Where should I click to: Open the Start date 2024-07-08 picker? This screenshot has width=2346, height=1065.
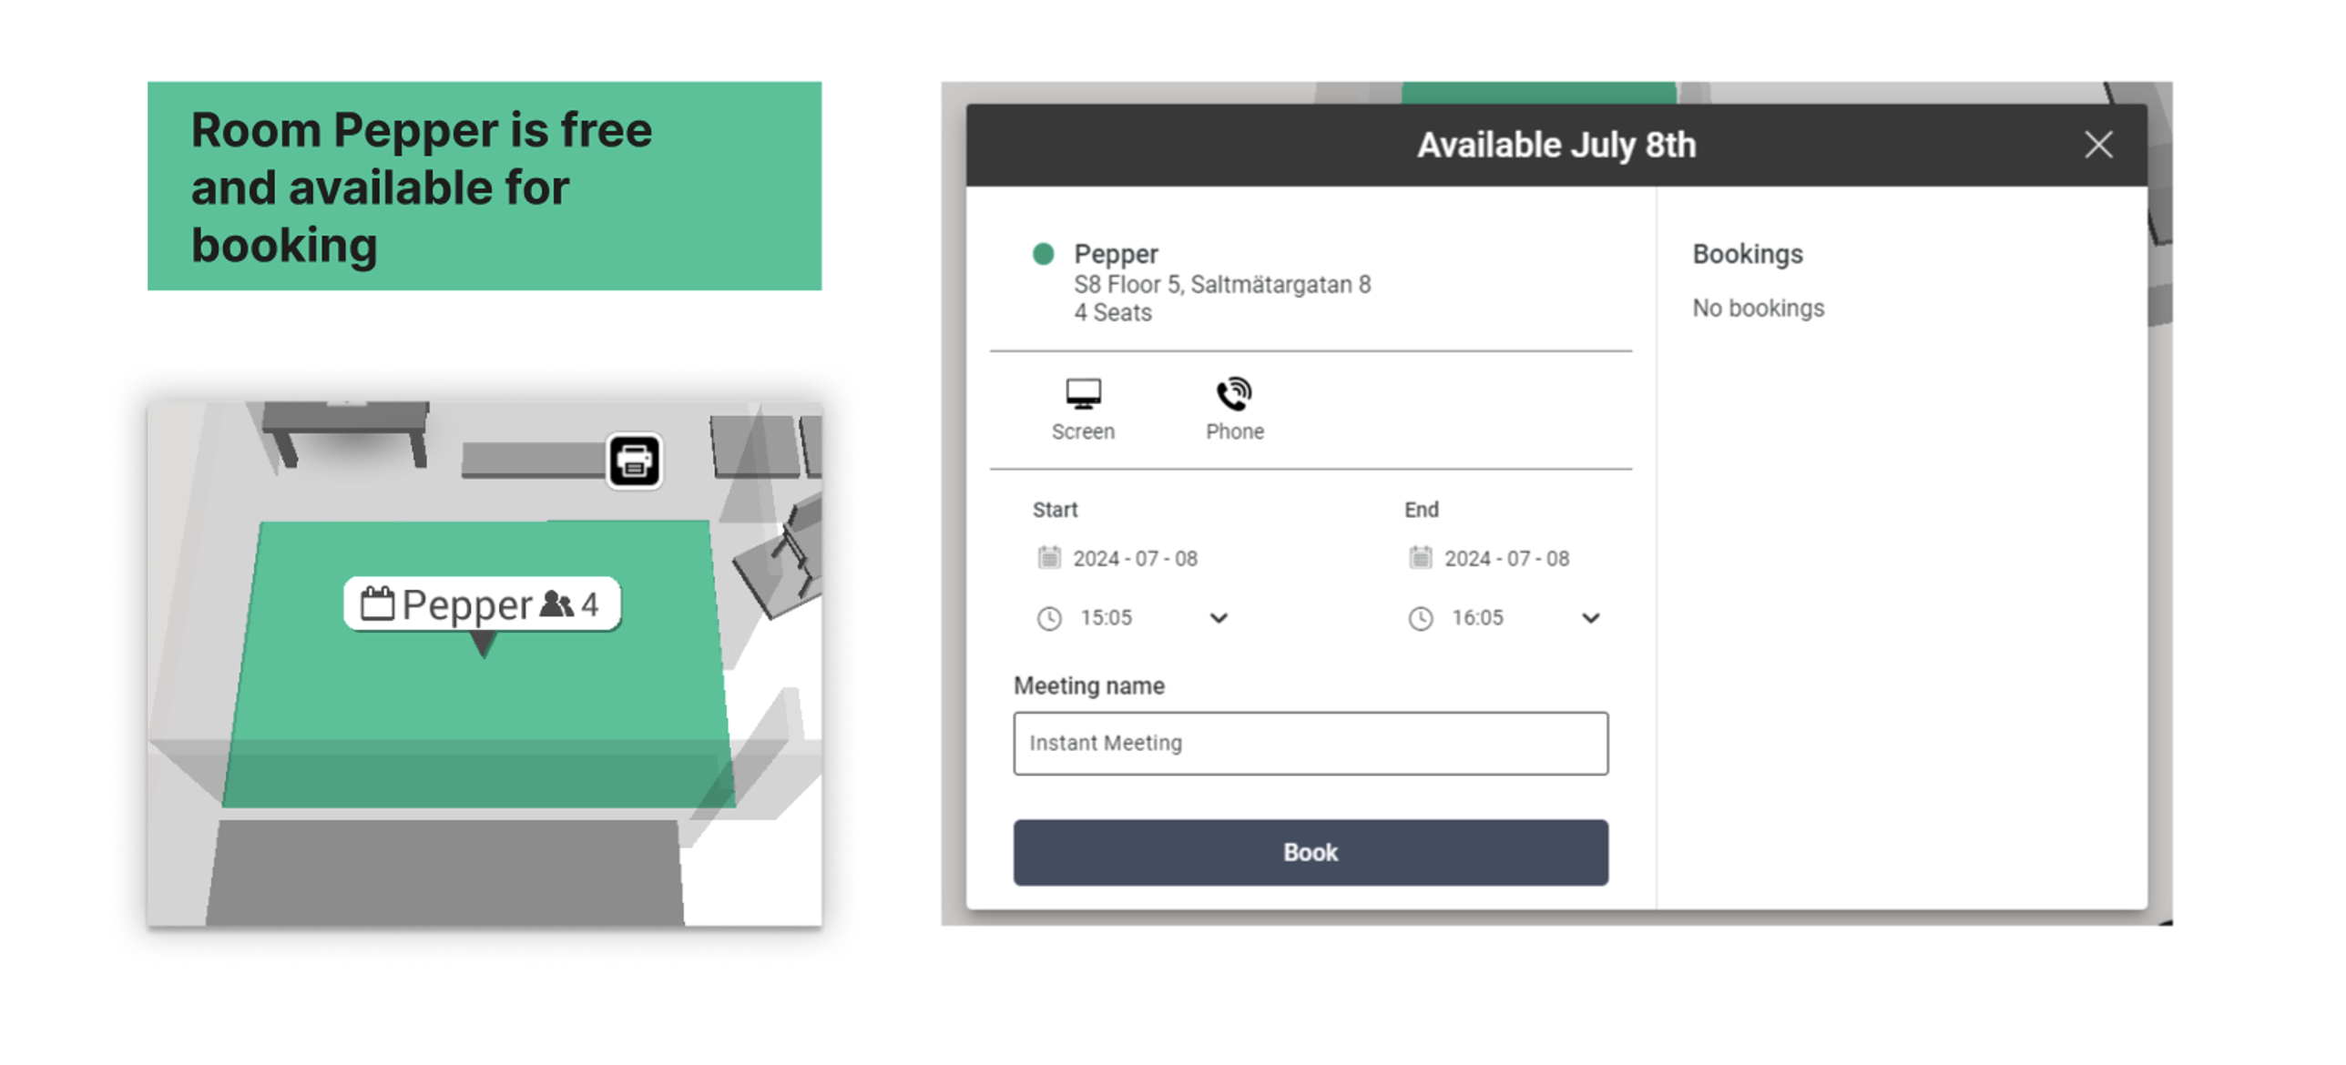click(1134, 558)
